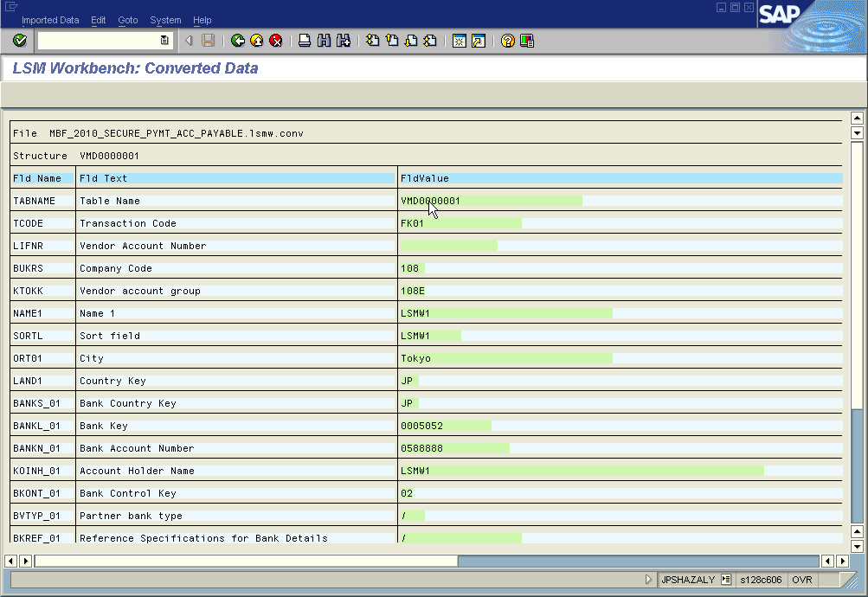Jump to first page with the toolbar icon
Viewport: 868px width, 597px height.
370,40
